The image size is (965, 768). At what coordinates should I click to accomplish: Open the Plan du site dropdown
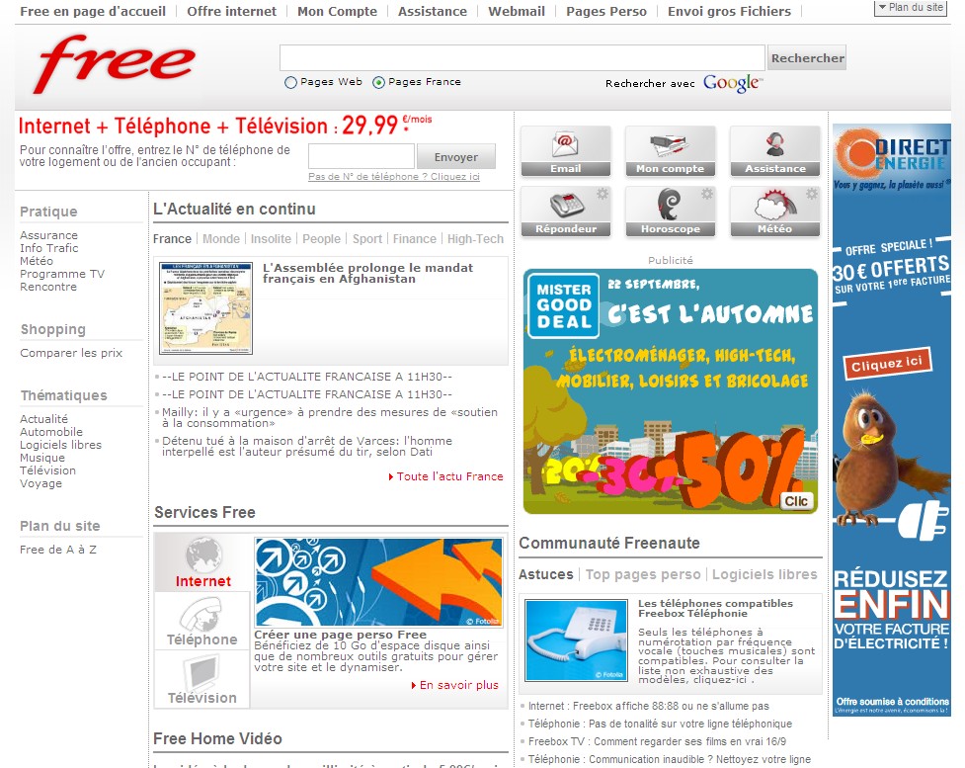(908, 8)
